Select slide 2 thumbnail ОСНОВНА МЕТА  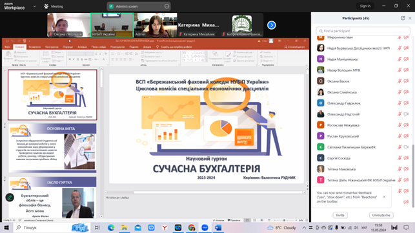pos(52,148)
